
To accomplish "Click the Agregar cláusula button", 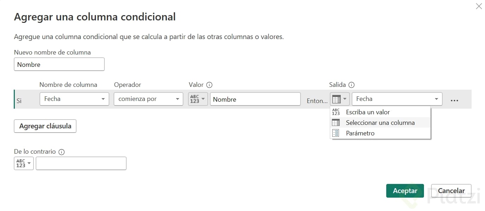I will click(45, 126).
